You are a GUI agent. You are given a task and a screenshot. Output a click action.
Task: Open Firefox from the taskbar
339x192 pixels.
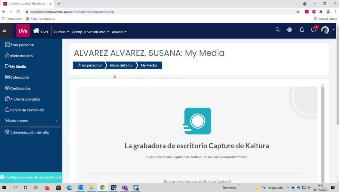click(47, 187)
